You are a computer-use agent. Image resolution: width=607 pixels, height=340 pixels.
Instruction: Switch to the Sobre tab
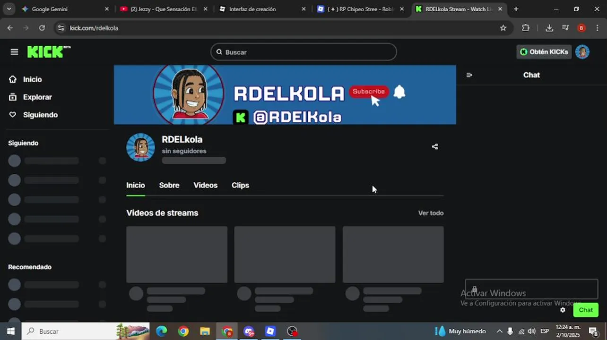(x=169, y=185)
